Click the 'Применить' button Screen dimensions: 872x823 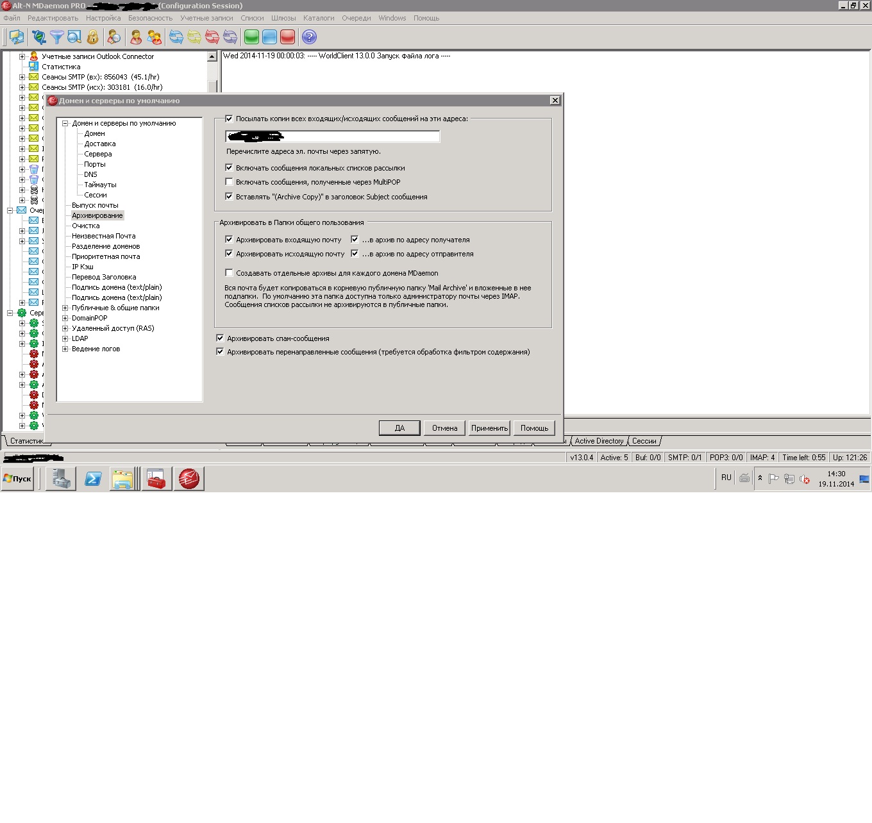click(489, 428)
